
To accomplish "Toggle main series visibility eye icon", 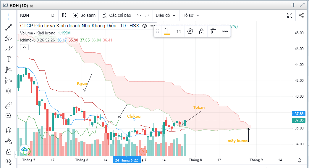I will click(145, 26).
